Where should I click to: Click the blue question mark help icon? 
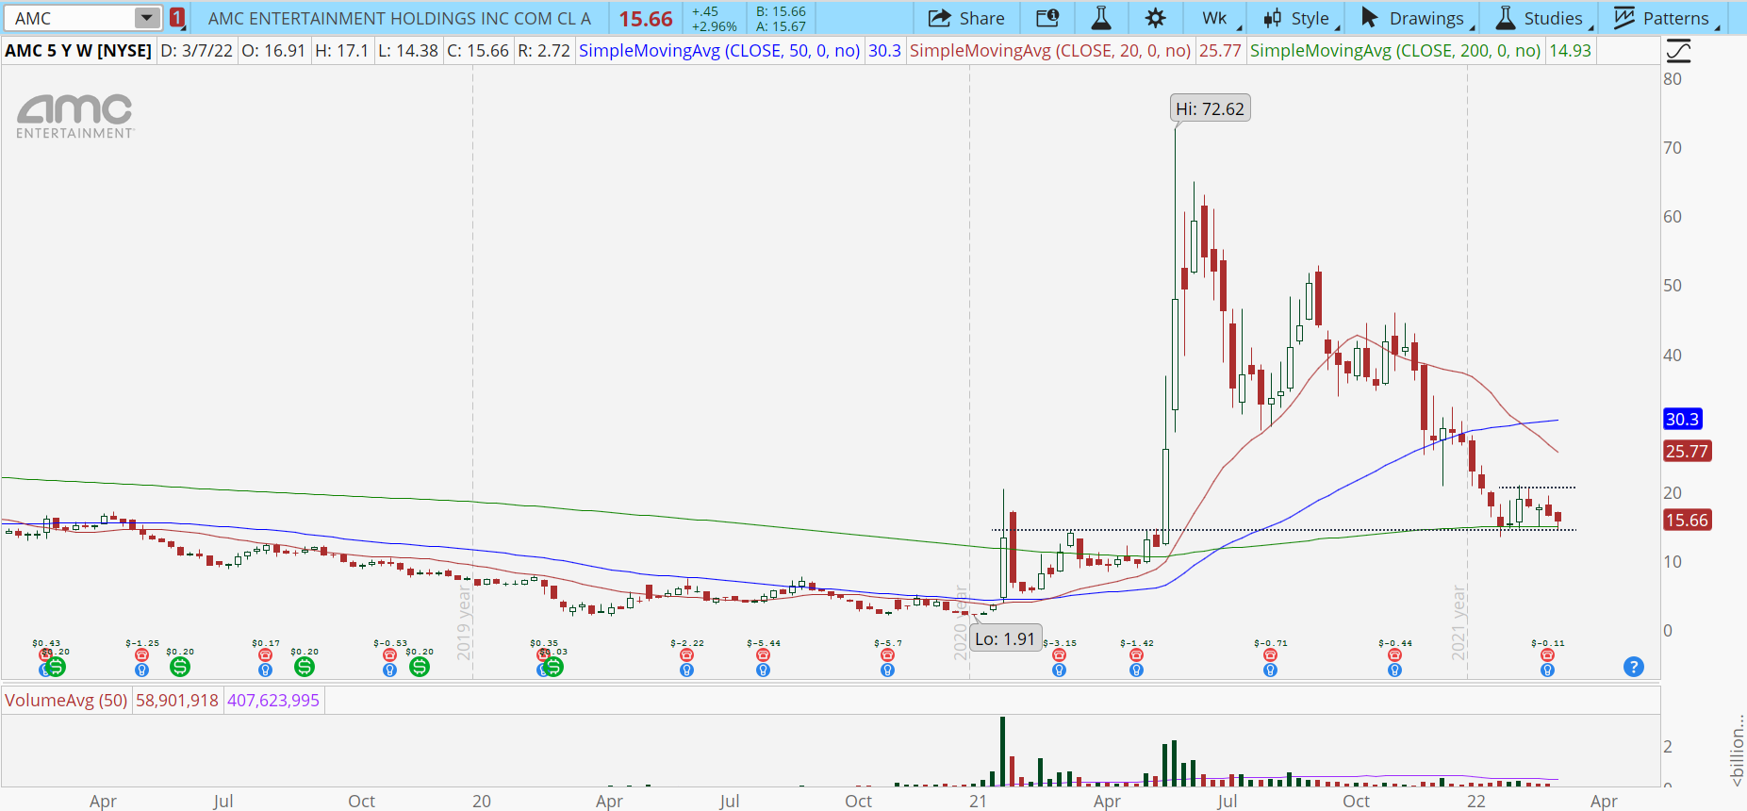point(1634,667)
